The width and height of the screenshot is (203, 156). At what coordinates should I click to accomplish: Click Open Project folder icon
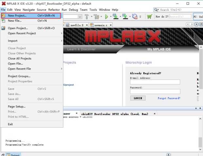pyautogui.click(x=3, y=28)
